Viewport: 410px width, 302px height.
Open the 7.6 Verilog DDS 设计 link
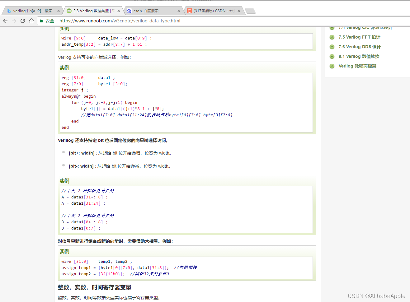pos(360,47)
